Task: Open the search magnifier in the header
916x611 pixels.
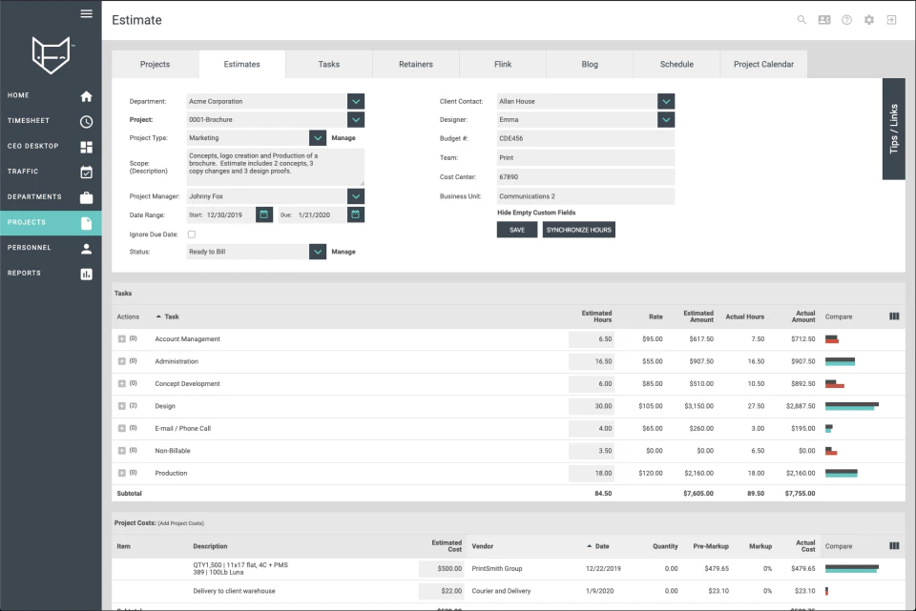Action: (x=801, y=19)
